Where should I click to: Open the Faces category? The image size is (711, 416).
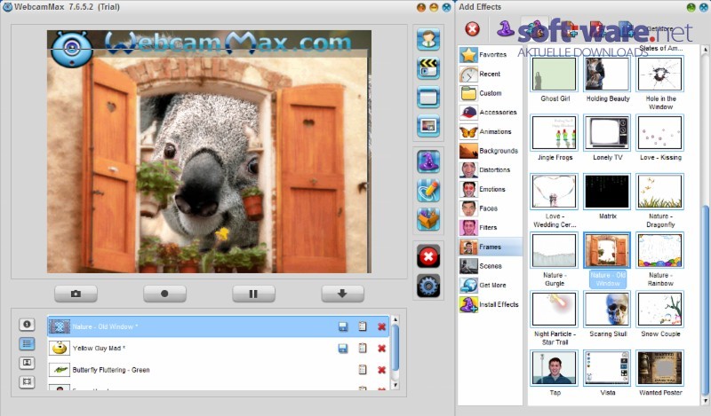[491, 208]
